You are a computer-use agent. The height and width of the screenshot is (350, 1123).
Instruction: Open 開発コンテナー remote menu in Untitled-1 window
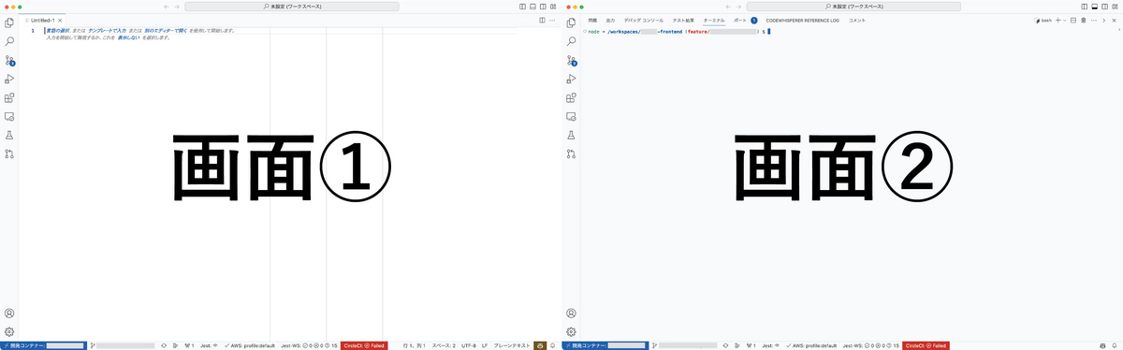click(x=43, y=345)
